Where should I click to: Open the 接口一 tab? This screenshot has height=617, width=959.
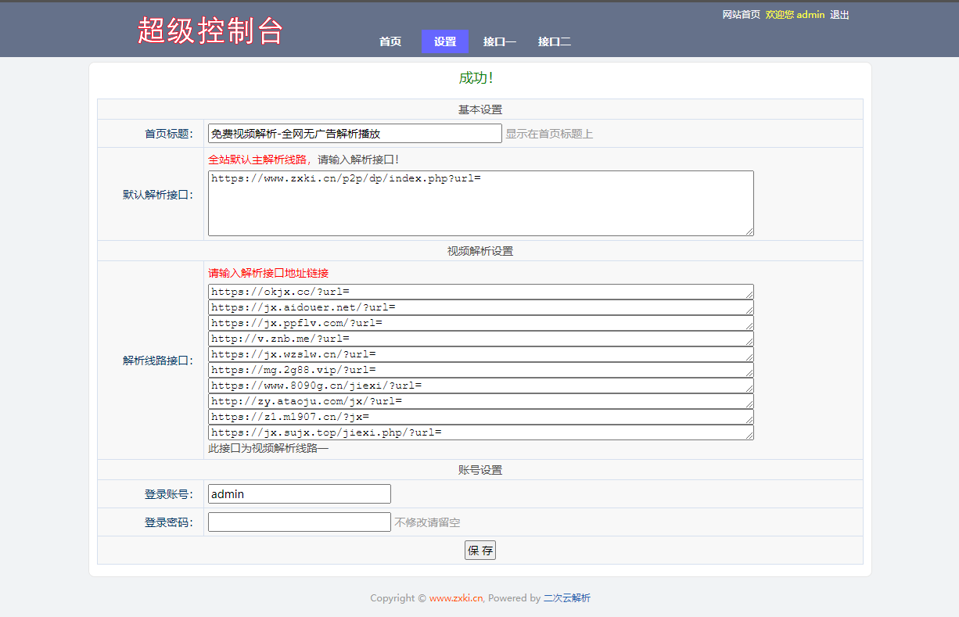[x=500, y=41]
